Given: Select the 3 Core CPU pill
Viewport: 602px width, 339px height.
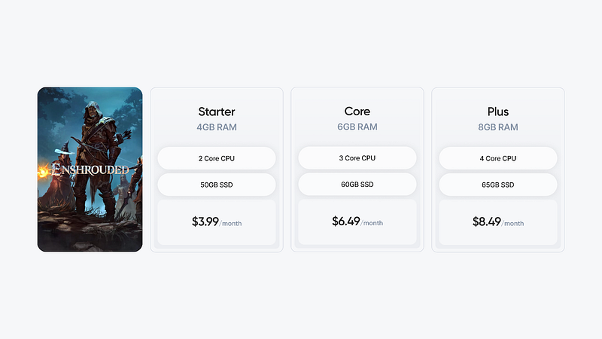Looking at the screenshot, I should click(357, 158).
